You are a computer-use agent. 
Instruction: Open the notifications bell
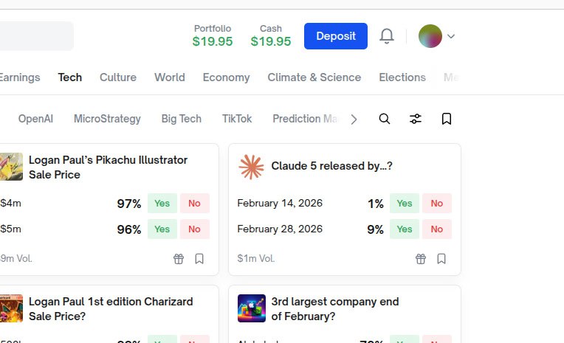387,36
